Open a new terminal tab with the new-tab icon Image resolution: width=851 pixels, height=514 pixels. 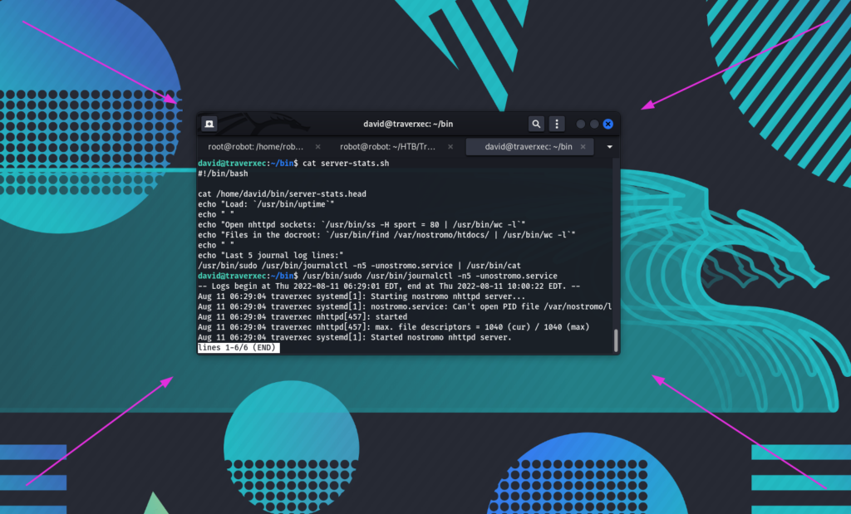point(209,124)
